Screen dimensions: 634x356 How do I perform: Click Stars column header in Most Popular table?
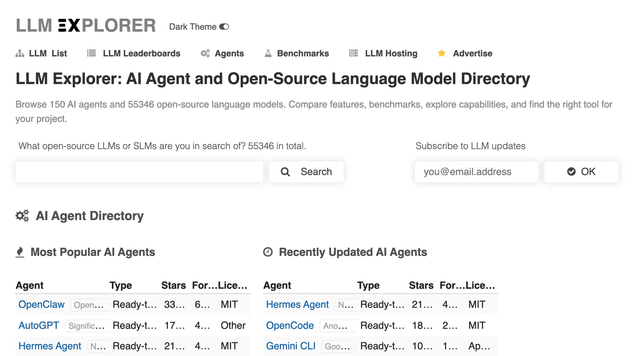pos(174,286)
